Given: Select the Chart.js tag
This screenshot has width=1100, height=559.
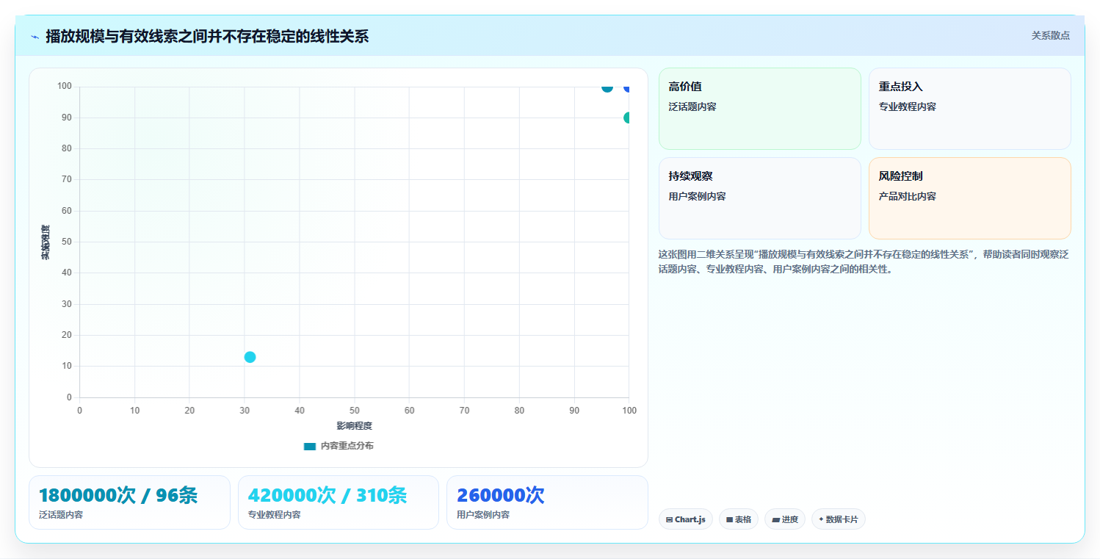Looking at the screenshot, I should 686,519.
